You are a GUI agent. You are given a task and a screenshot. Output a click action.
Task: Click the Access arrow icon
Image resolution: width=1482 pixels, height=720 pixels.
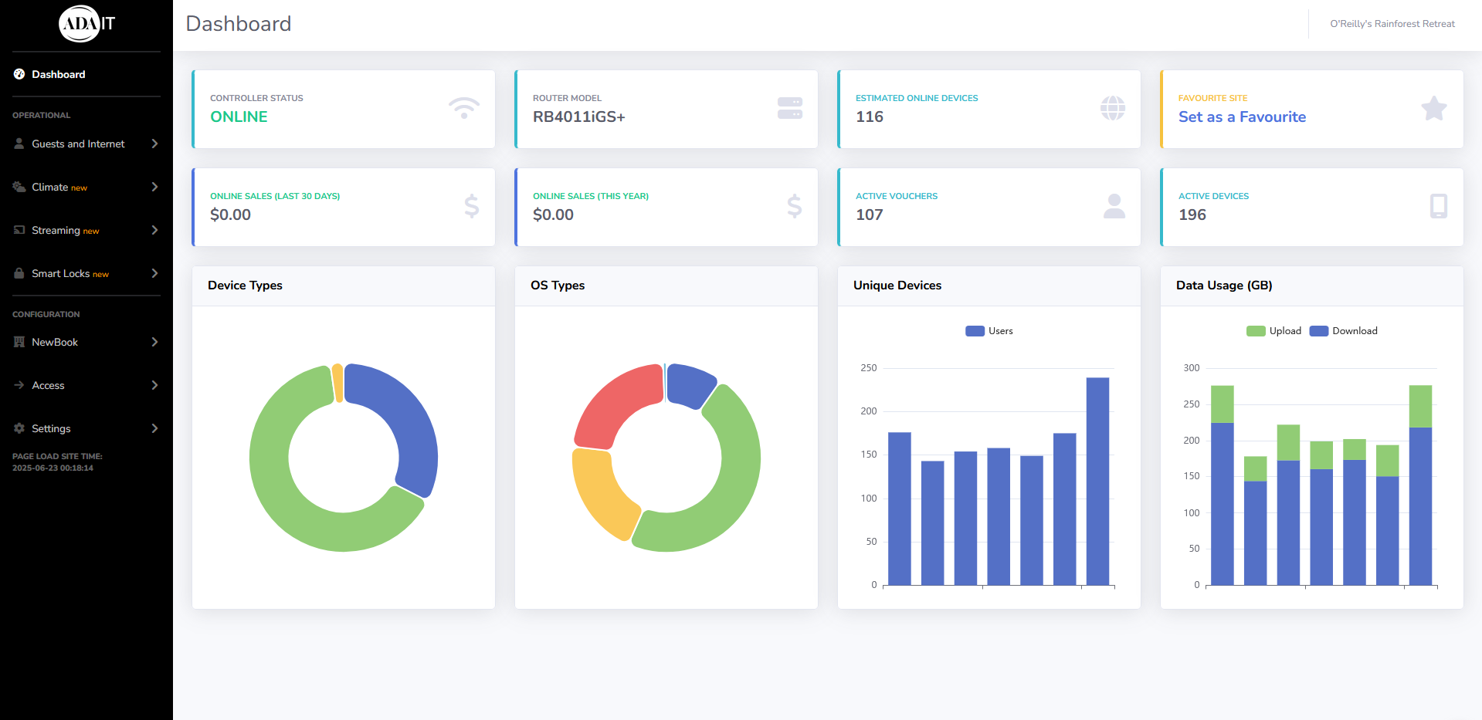[x=19, y=385]
